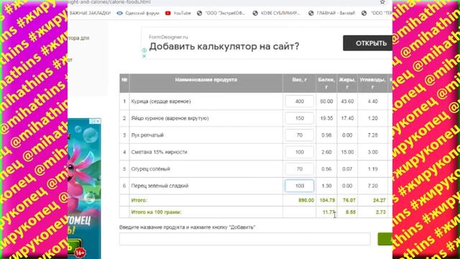Click the Белки, г column header
The image size is (460, 259).
tap(326, 83)
